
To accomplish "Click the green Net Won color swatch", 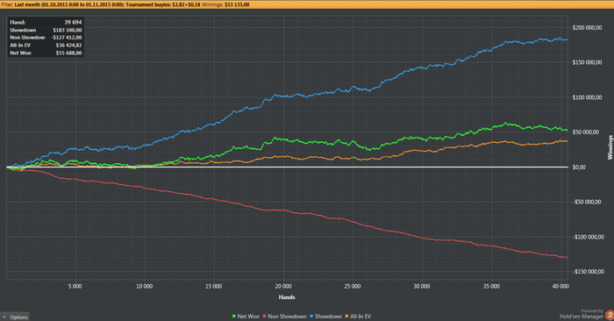I will (x=234, y=317).
